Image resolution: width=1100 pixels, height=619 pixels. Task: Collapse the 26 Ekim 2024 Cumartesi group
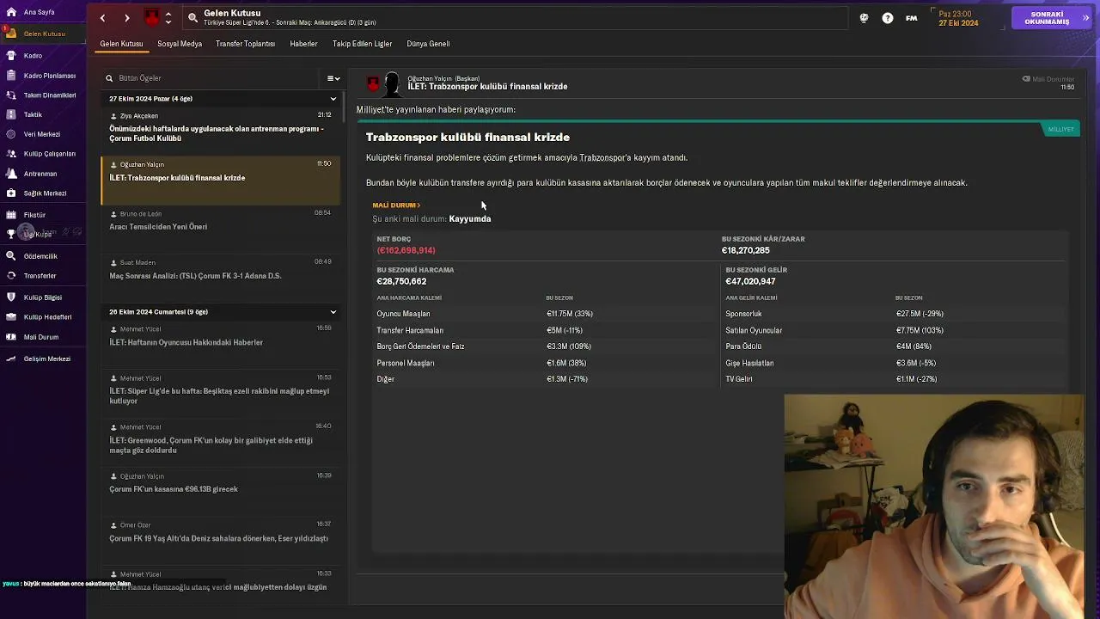click(x=333, y=312)
